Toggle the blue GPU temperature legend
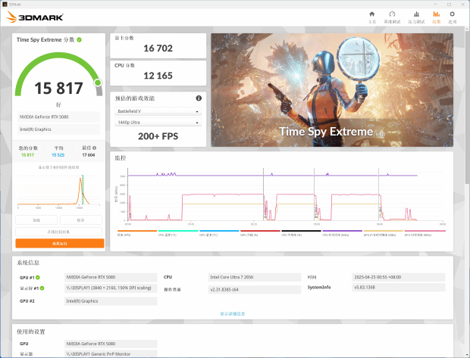The width and height of the screenshot is (470, 358). coord(219,233)
